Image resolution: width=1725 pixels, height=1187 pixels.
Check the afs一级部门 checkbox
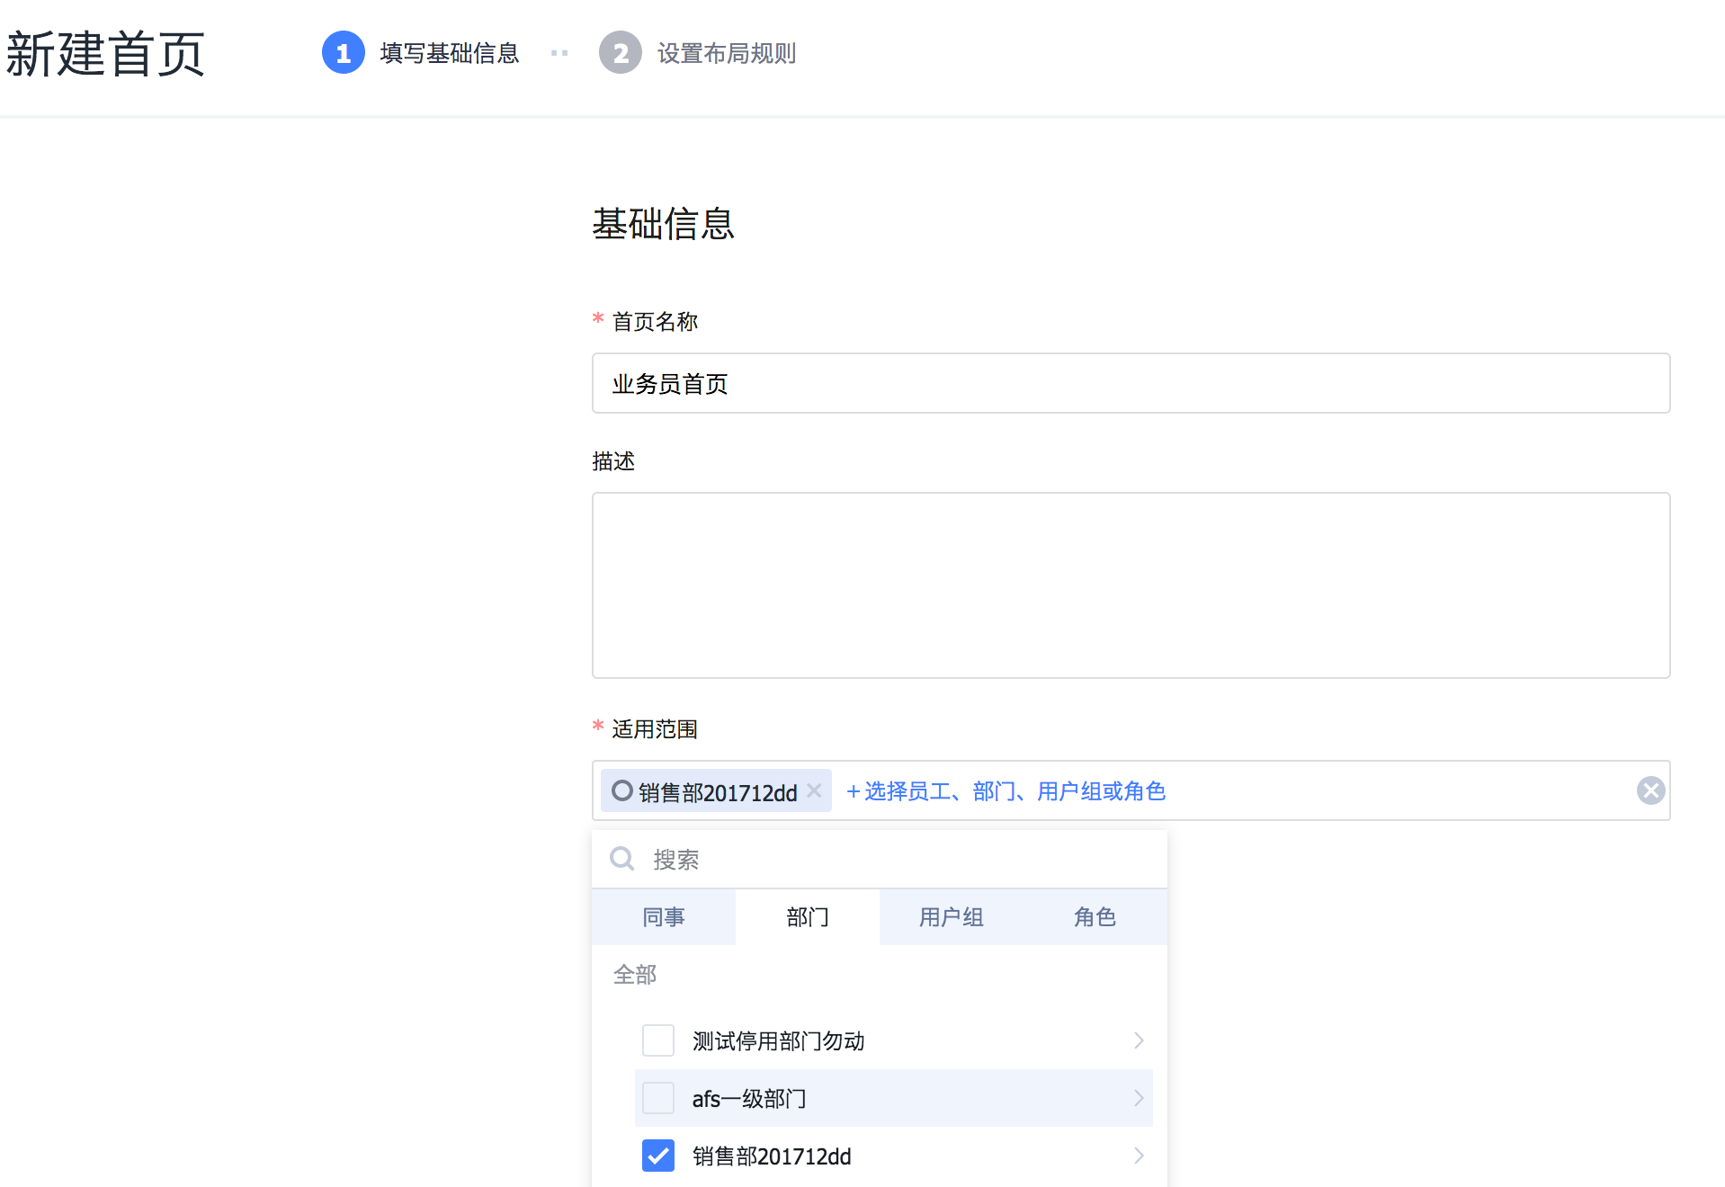click(658, 1098)
